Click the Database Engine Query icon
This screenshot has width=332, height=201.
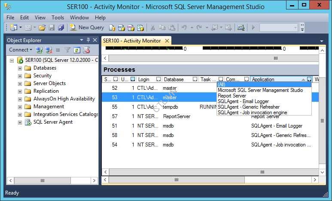(x=112, y=28)
